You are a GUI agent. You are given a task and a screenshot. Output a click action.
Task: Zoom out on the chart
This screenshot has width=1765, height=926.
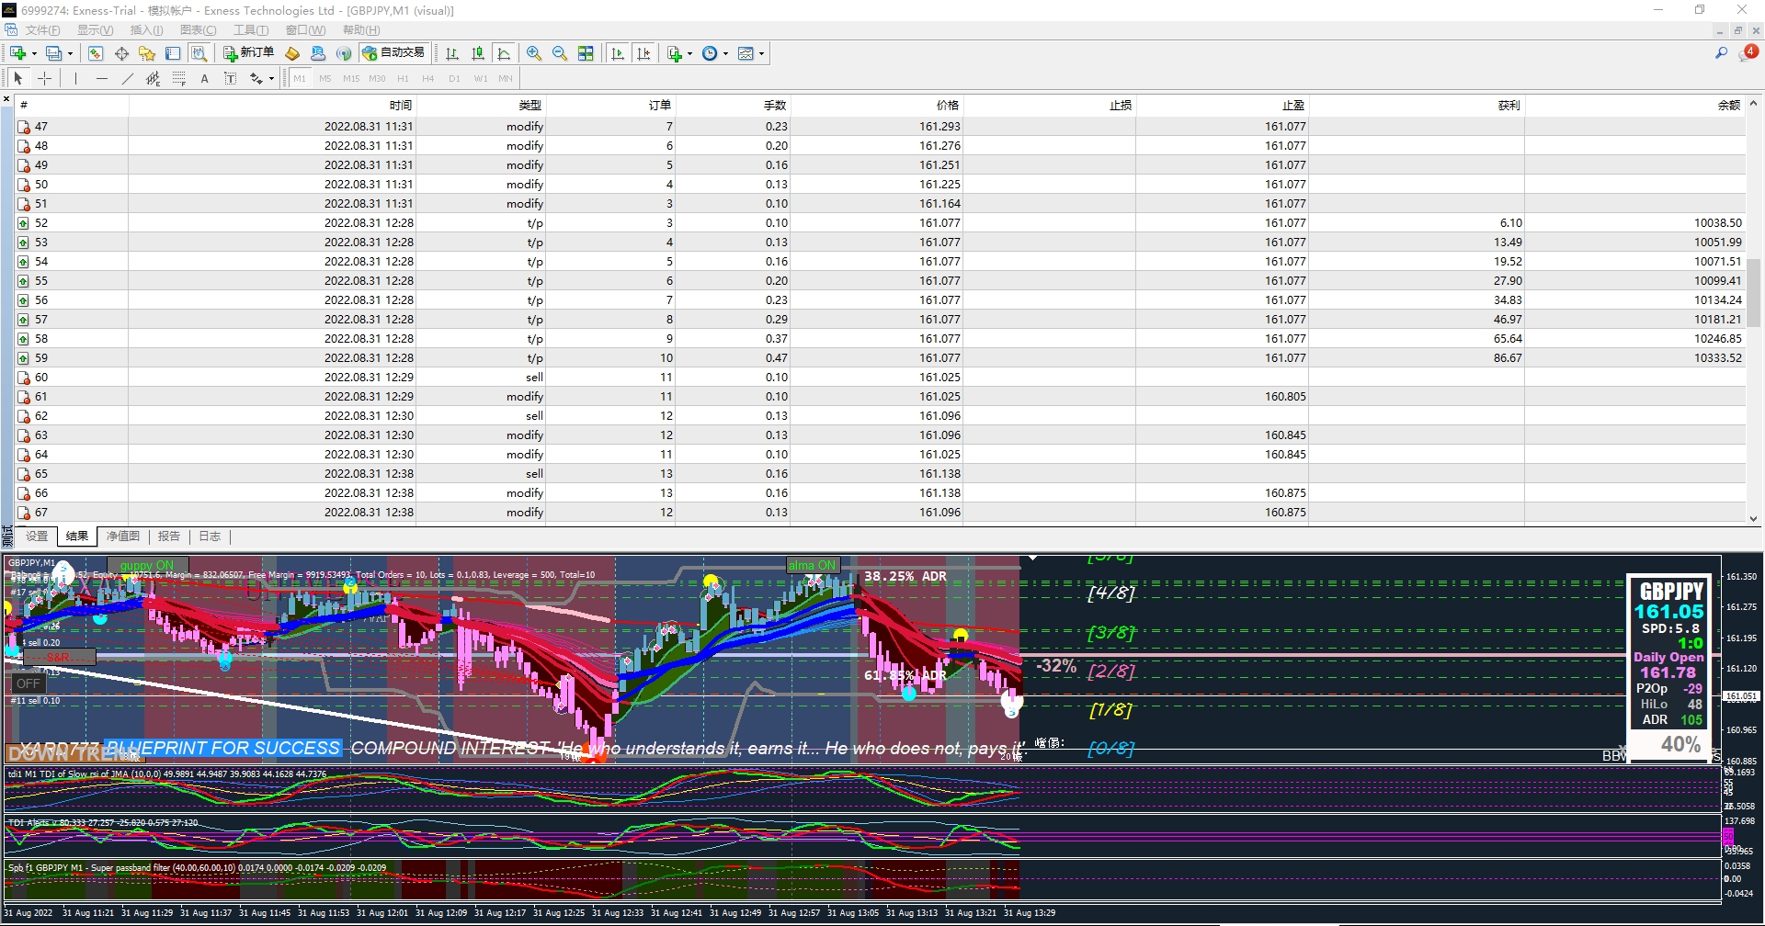[560, 53]
